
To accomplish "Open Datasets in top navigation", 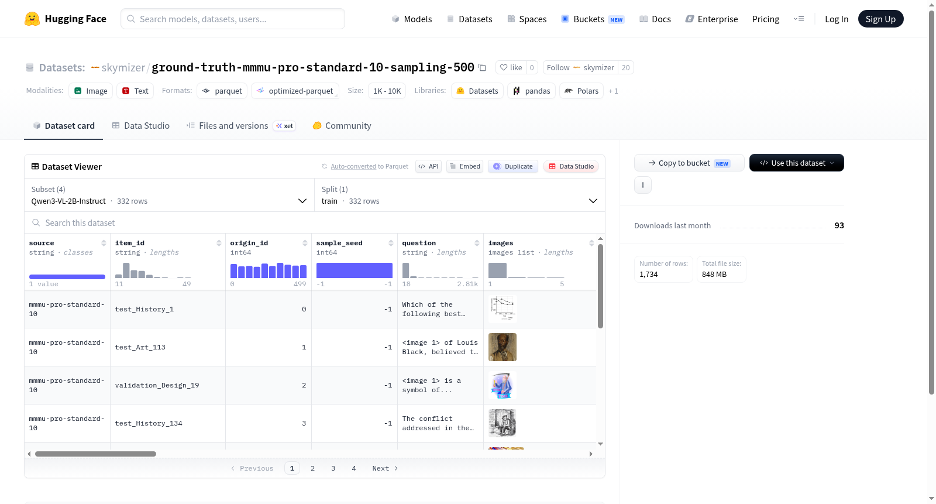I will [x=469, y=19].
